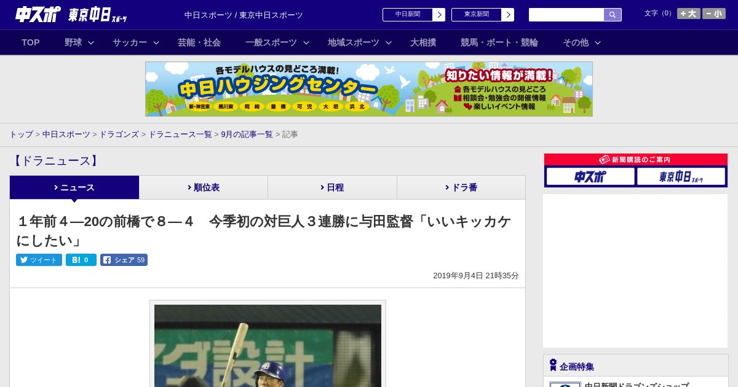This screenshot has height=387, width=738.
Task: Select the ニュース tab
Action: [x=74, y=187]
